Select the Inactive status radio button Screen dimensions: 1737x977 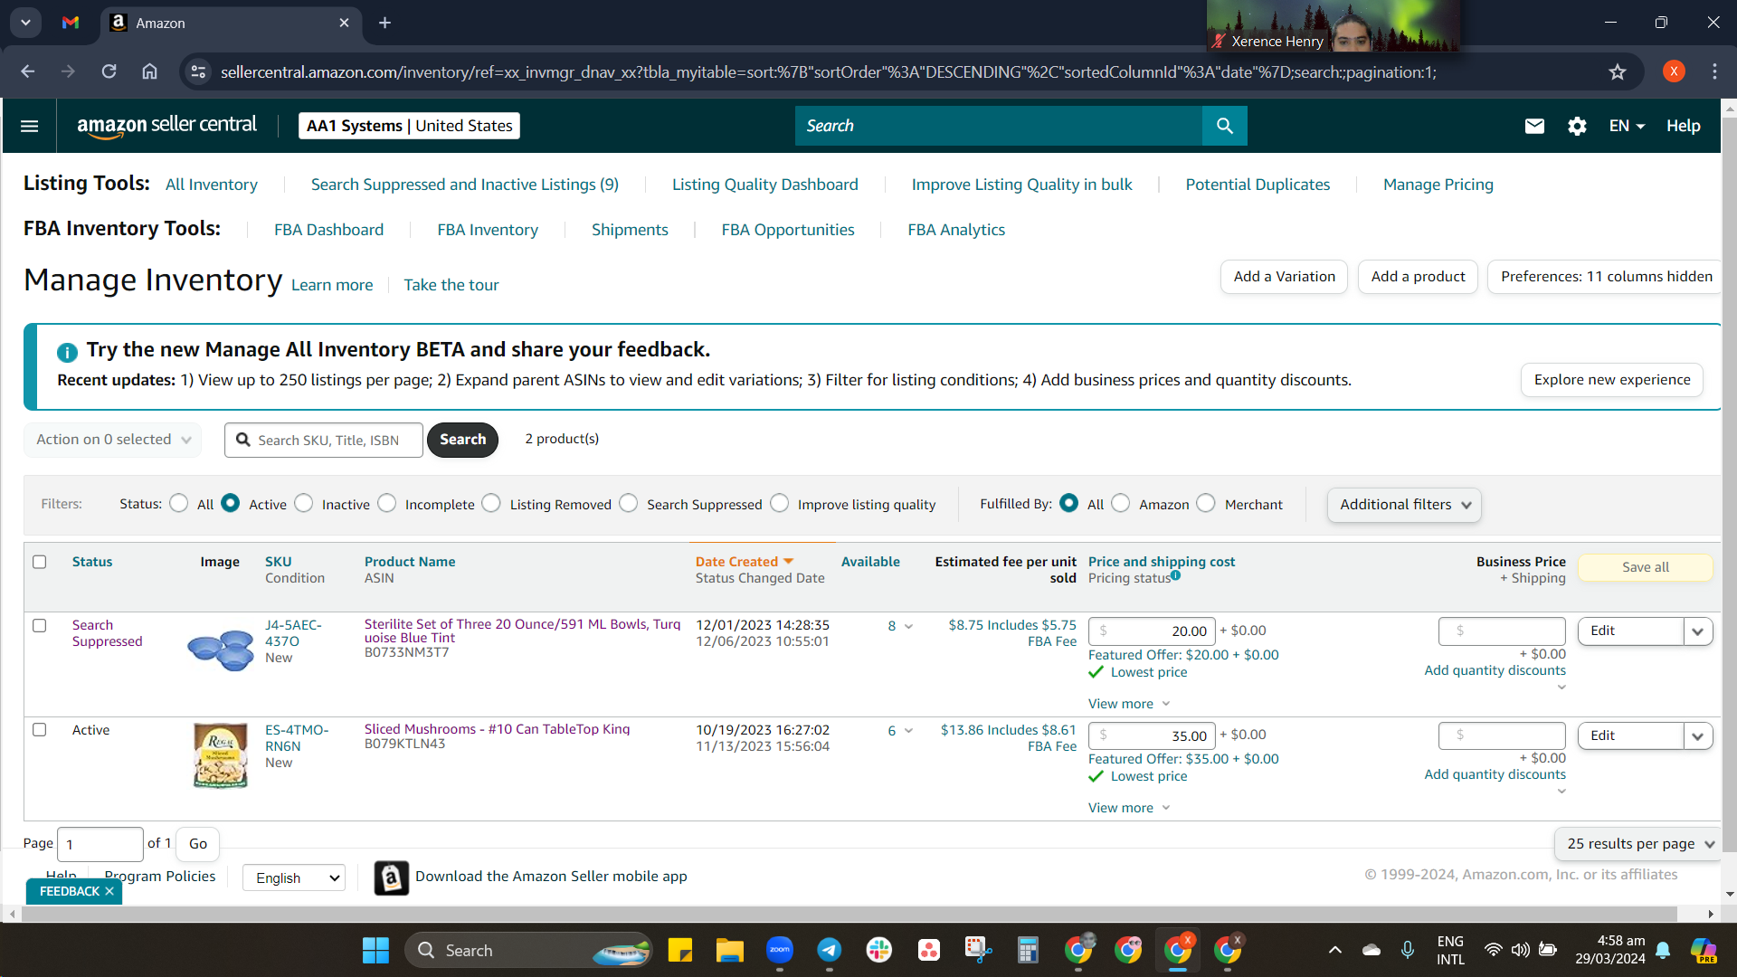(x=304, y=503)
